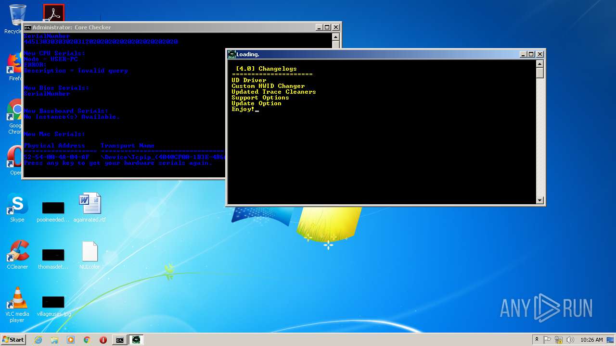Screen dimensions: 616x346
Task: Open the Action Center flag icon
Action: click(548, 340)
